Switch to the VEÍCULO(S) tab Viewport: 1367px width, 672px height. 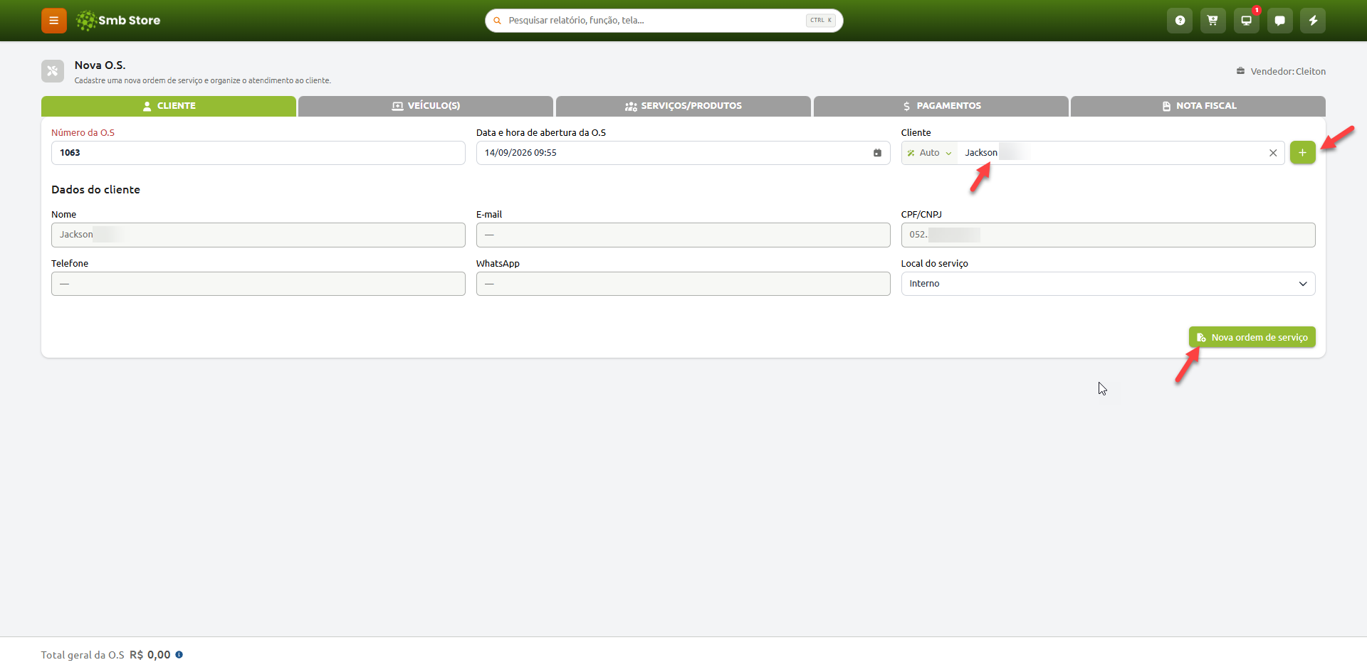[x=426, y=106]
